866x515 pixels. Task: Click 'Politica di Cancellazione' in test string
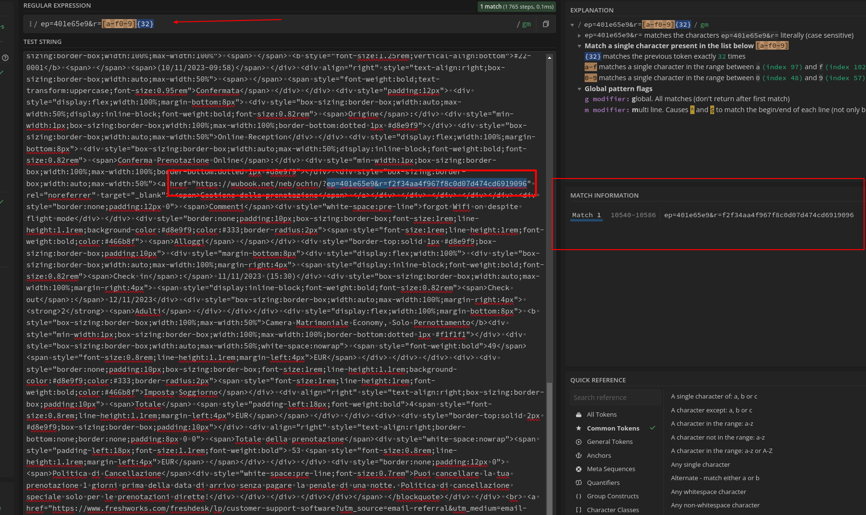107,474
